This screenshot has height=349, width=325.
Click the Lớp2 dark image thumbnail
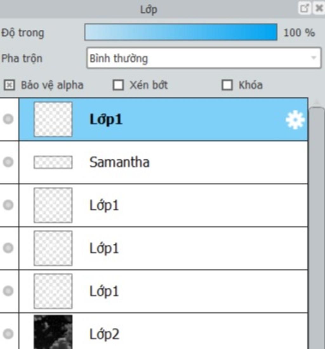point(53,332)
